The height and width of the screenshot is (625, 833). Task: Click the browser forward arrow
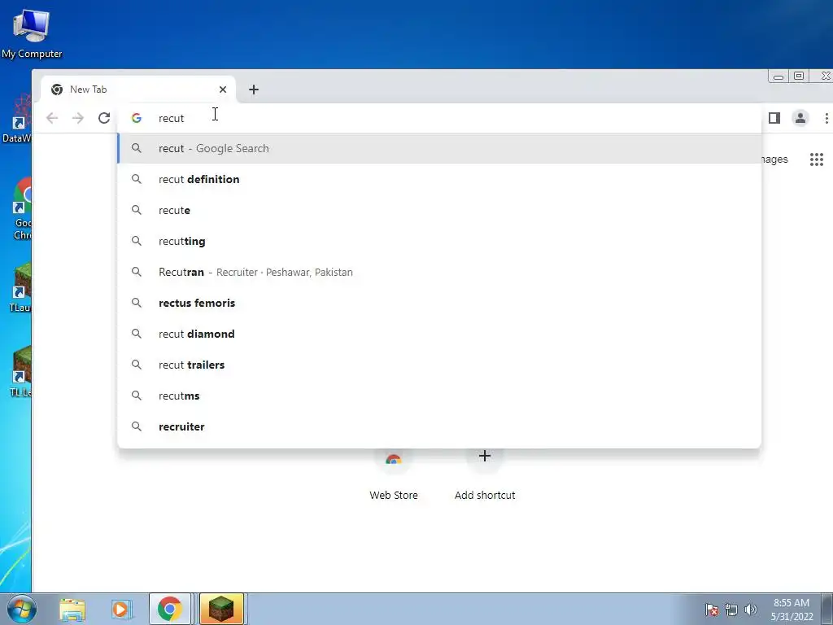click(78, 118)
